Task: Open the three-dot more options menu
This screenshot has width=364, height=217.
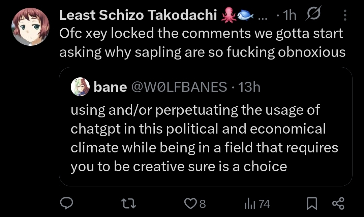Action: pos(345,15)
